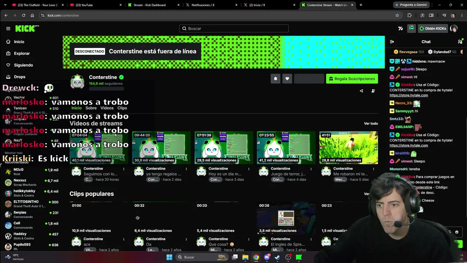
Task: Open the chat users list icon
Action: [460, 42]
